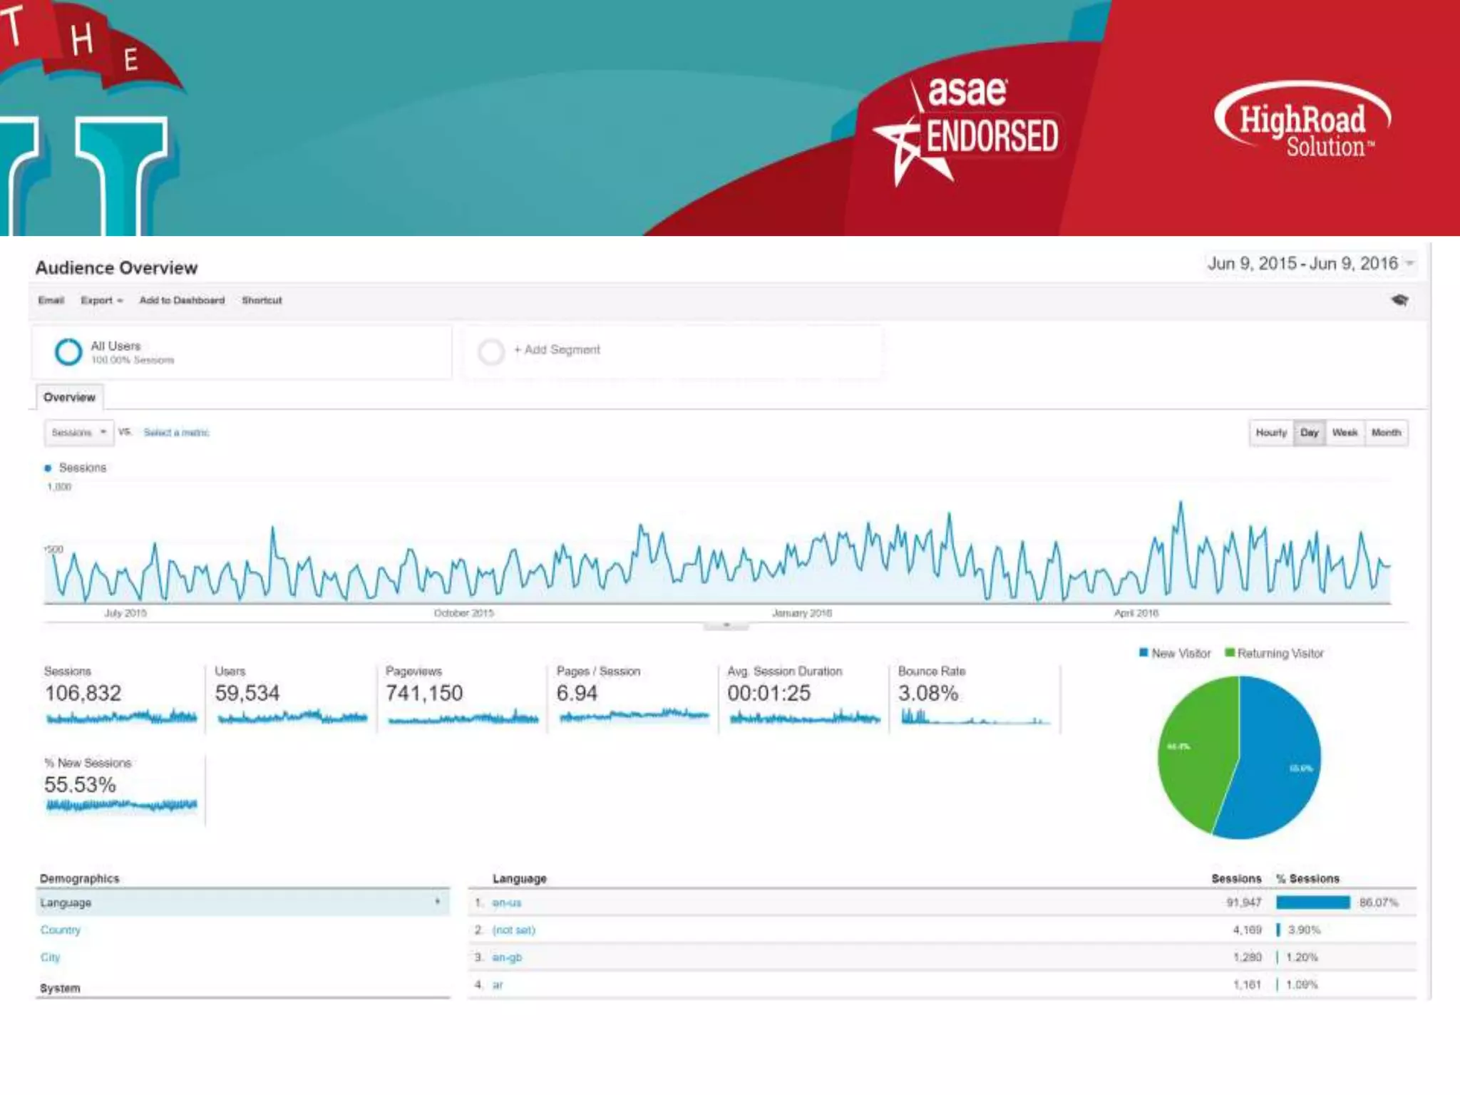Click the All Users segment circle icon
Image resolution: width=1460 pixels, height=1095 pixels.
tap(68, 351)
